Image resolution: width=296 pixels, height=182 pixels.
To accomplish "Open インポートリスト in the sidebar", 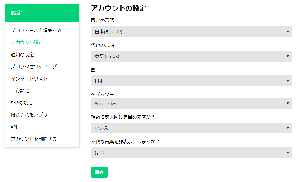I will pyautogui.click(x=29, y=79).
